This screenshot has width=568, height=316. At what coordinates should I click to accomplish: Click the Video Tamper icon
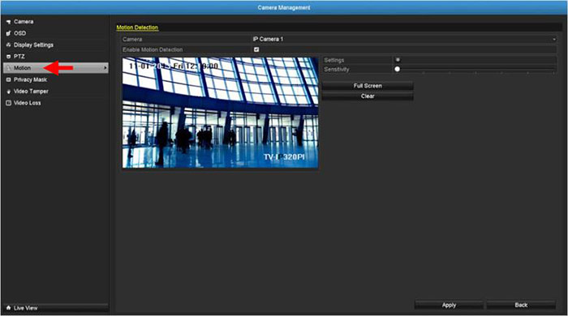(8, 92)
